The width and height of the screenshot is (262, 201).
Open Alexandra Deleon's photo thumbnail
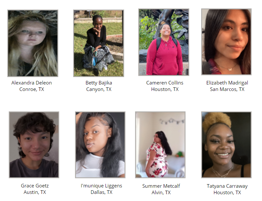(33, 43)
